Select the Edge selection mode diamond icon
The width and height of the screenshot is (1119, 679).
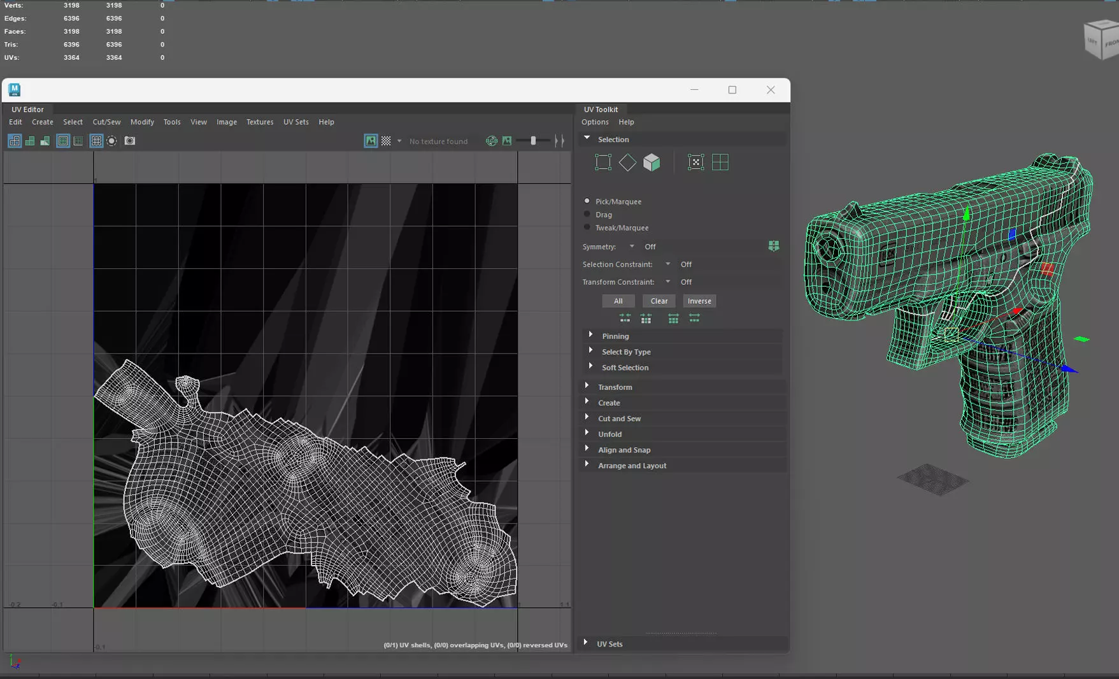click(627, 162)
